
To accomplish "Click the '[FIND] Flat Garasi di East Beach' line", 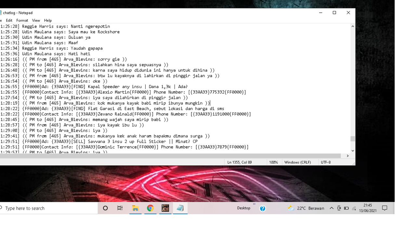I will 112,109.
